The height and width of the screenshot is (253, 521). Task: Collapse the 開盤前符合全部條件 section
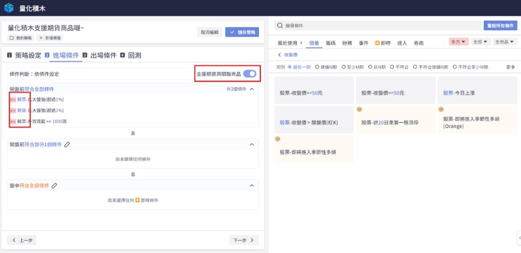tap(252, 89)
